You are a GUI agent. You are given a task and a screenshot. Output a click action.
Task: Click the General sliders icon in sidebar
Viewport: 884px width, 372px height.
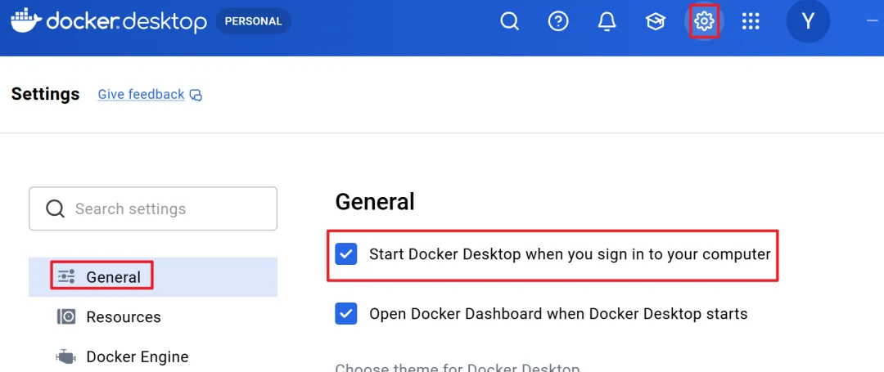point(66,276)
